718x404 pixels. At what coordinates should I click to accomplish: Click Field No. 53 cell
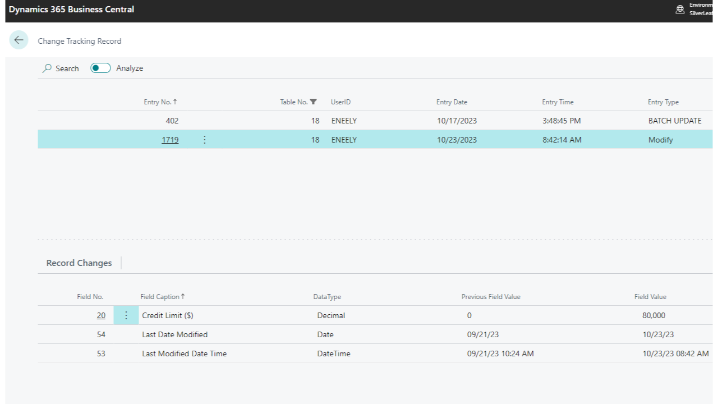[101, 353]
